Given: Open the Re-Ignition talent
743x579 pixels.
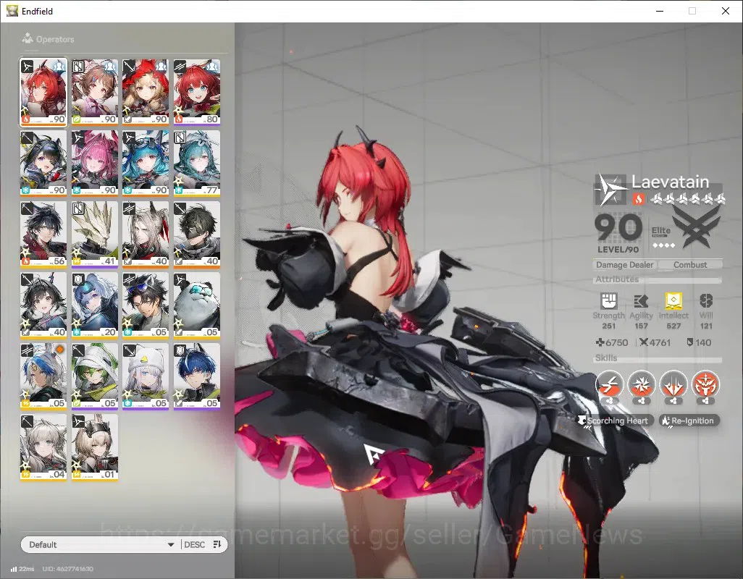Looking at the screenshot, I should (689, 420).
